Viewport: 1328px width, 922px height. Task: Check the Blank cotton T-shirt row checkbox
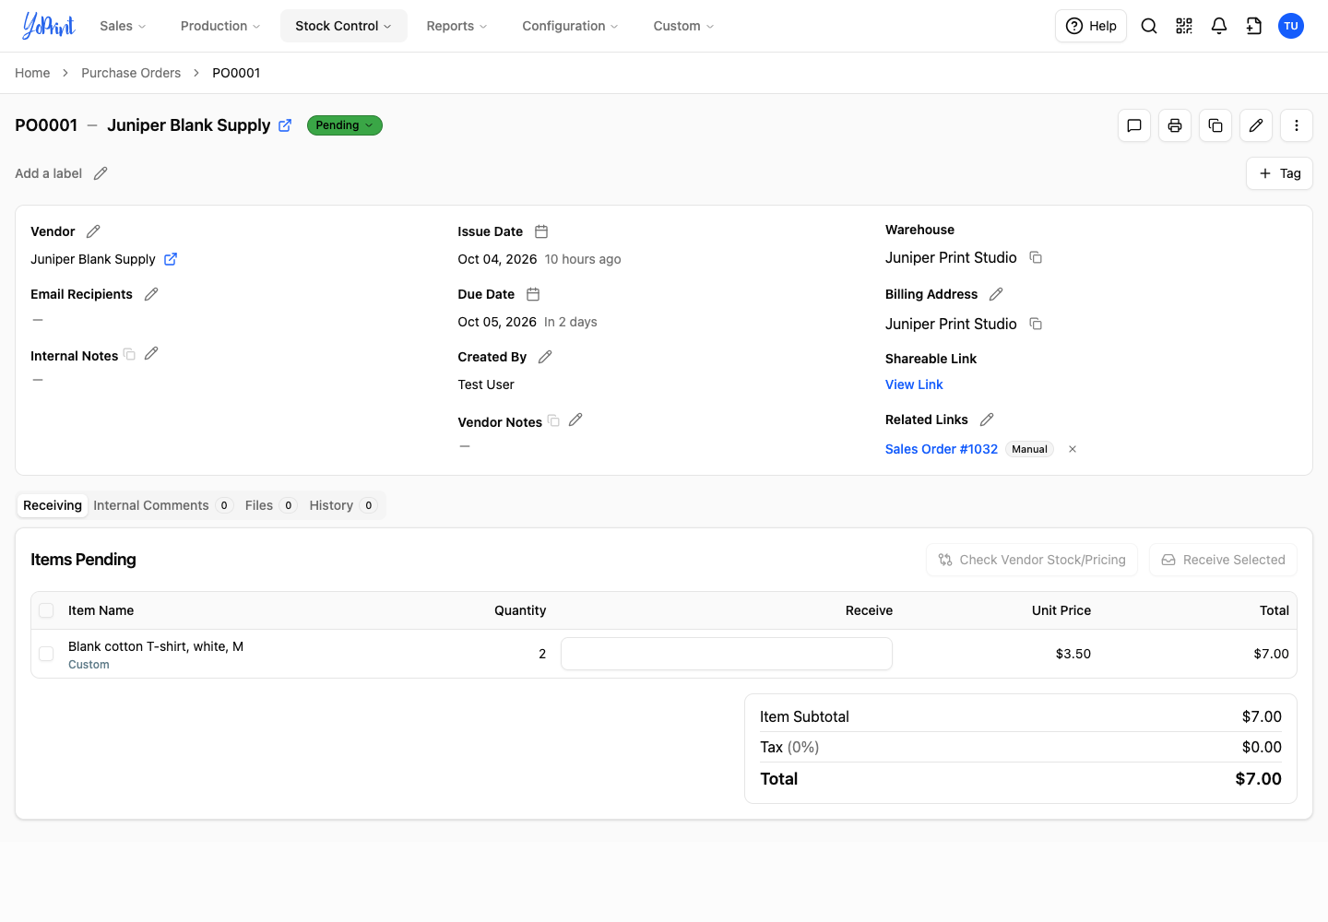pyautogui.click(x=46, y=654)
